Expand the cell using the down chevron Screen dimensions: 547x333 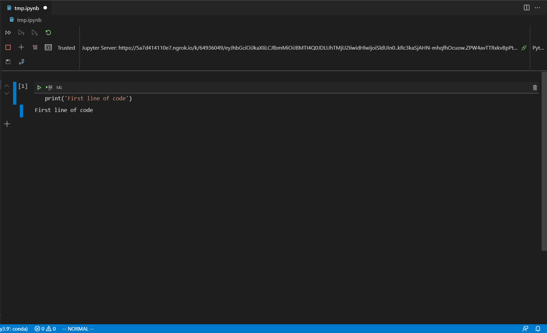point(6,93)
